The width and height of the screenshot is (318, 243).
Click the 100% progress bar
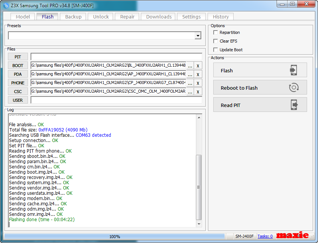115,236
